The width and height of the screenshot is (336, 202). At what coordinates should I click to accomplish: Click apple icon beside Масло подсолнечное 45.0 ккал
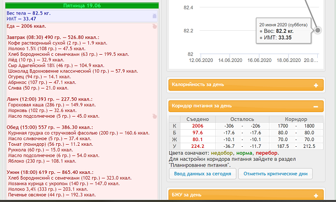(x=154, y=116)
